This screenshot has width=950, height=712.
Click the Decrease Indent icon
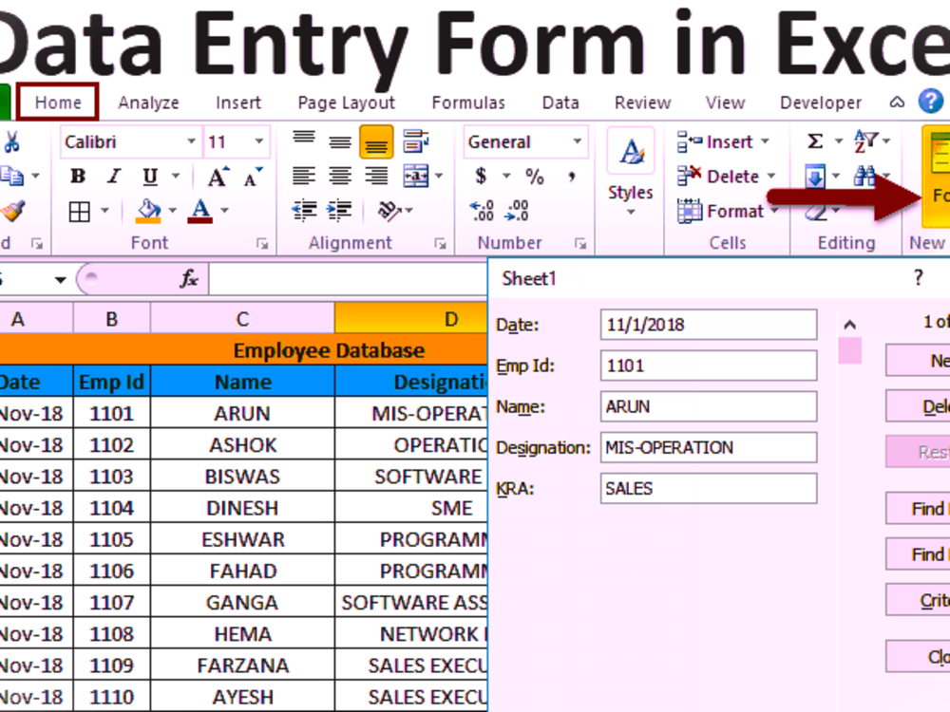click(304, 211)
